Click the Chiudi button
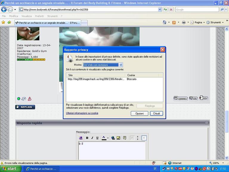Image resolution: width=229 pixels, height=172 pixels. 157,113
